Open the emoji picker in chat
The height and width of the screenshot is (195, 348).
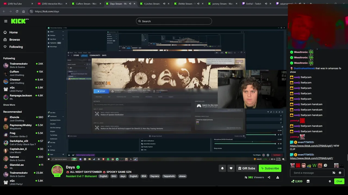point(340,173)
